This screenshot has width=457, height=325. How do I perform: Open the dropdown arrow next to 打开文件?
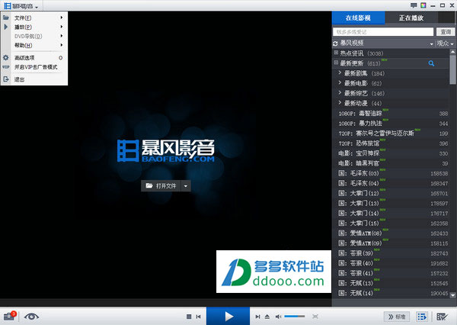point(186,185)
